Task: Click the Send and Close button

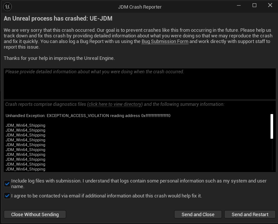Action: 198,214
